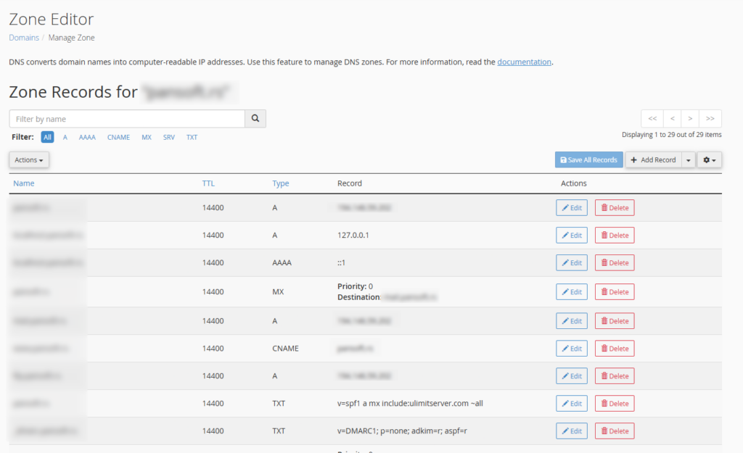
Task: Focus the Filter by name field
Action: click(127, 119)
